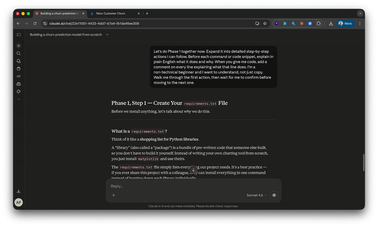Bookmark the page with the star icon
This screenshot has width=378, height=227.
click(x=265, y=23)
